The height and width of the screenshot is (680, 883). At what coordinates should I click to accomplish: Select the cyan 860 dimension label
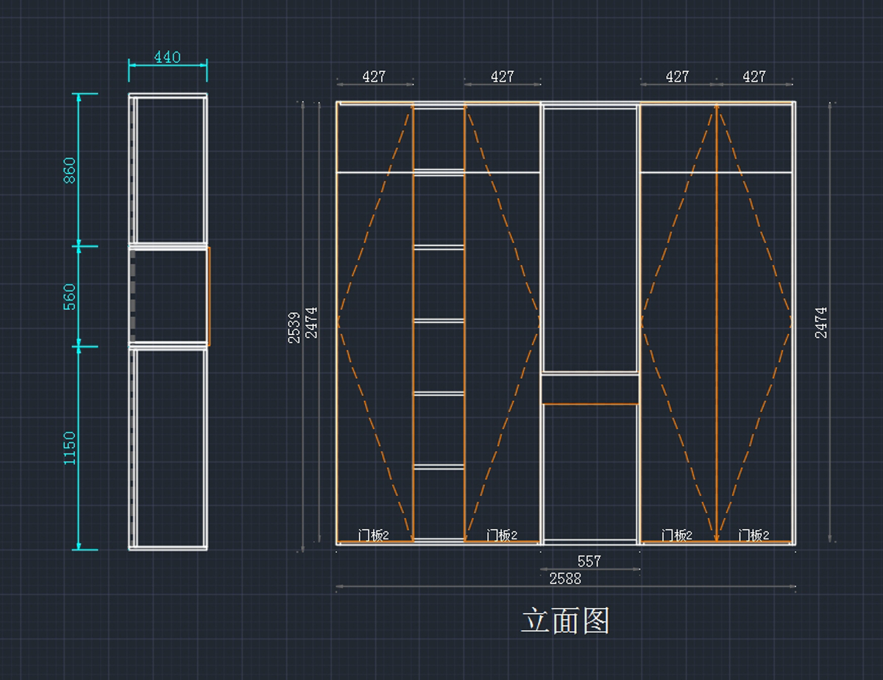69,170
